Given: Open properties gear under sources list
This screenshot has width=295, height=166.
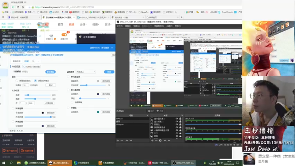Looking at the screenshot, I should click(x=160, y=141).
